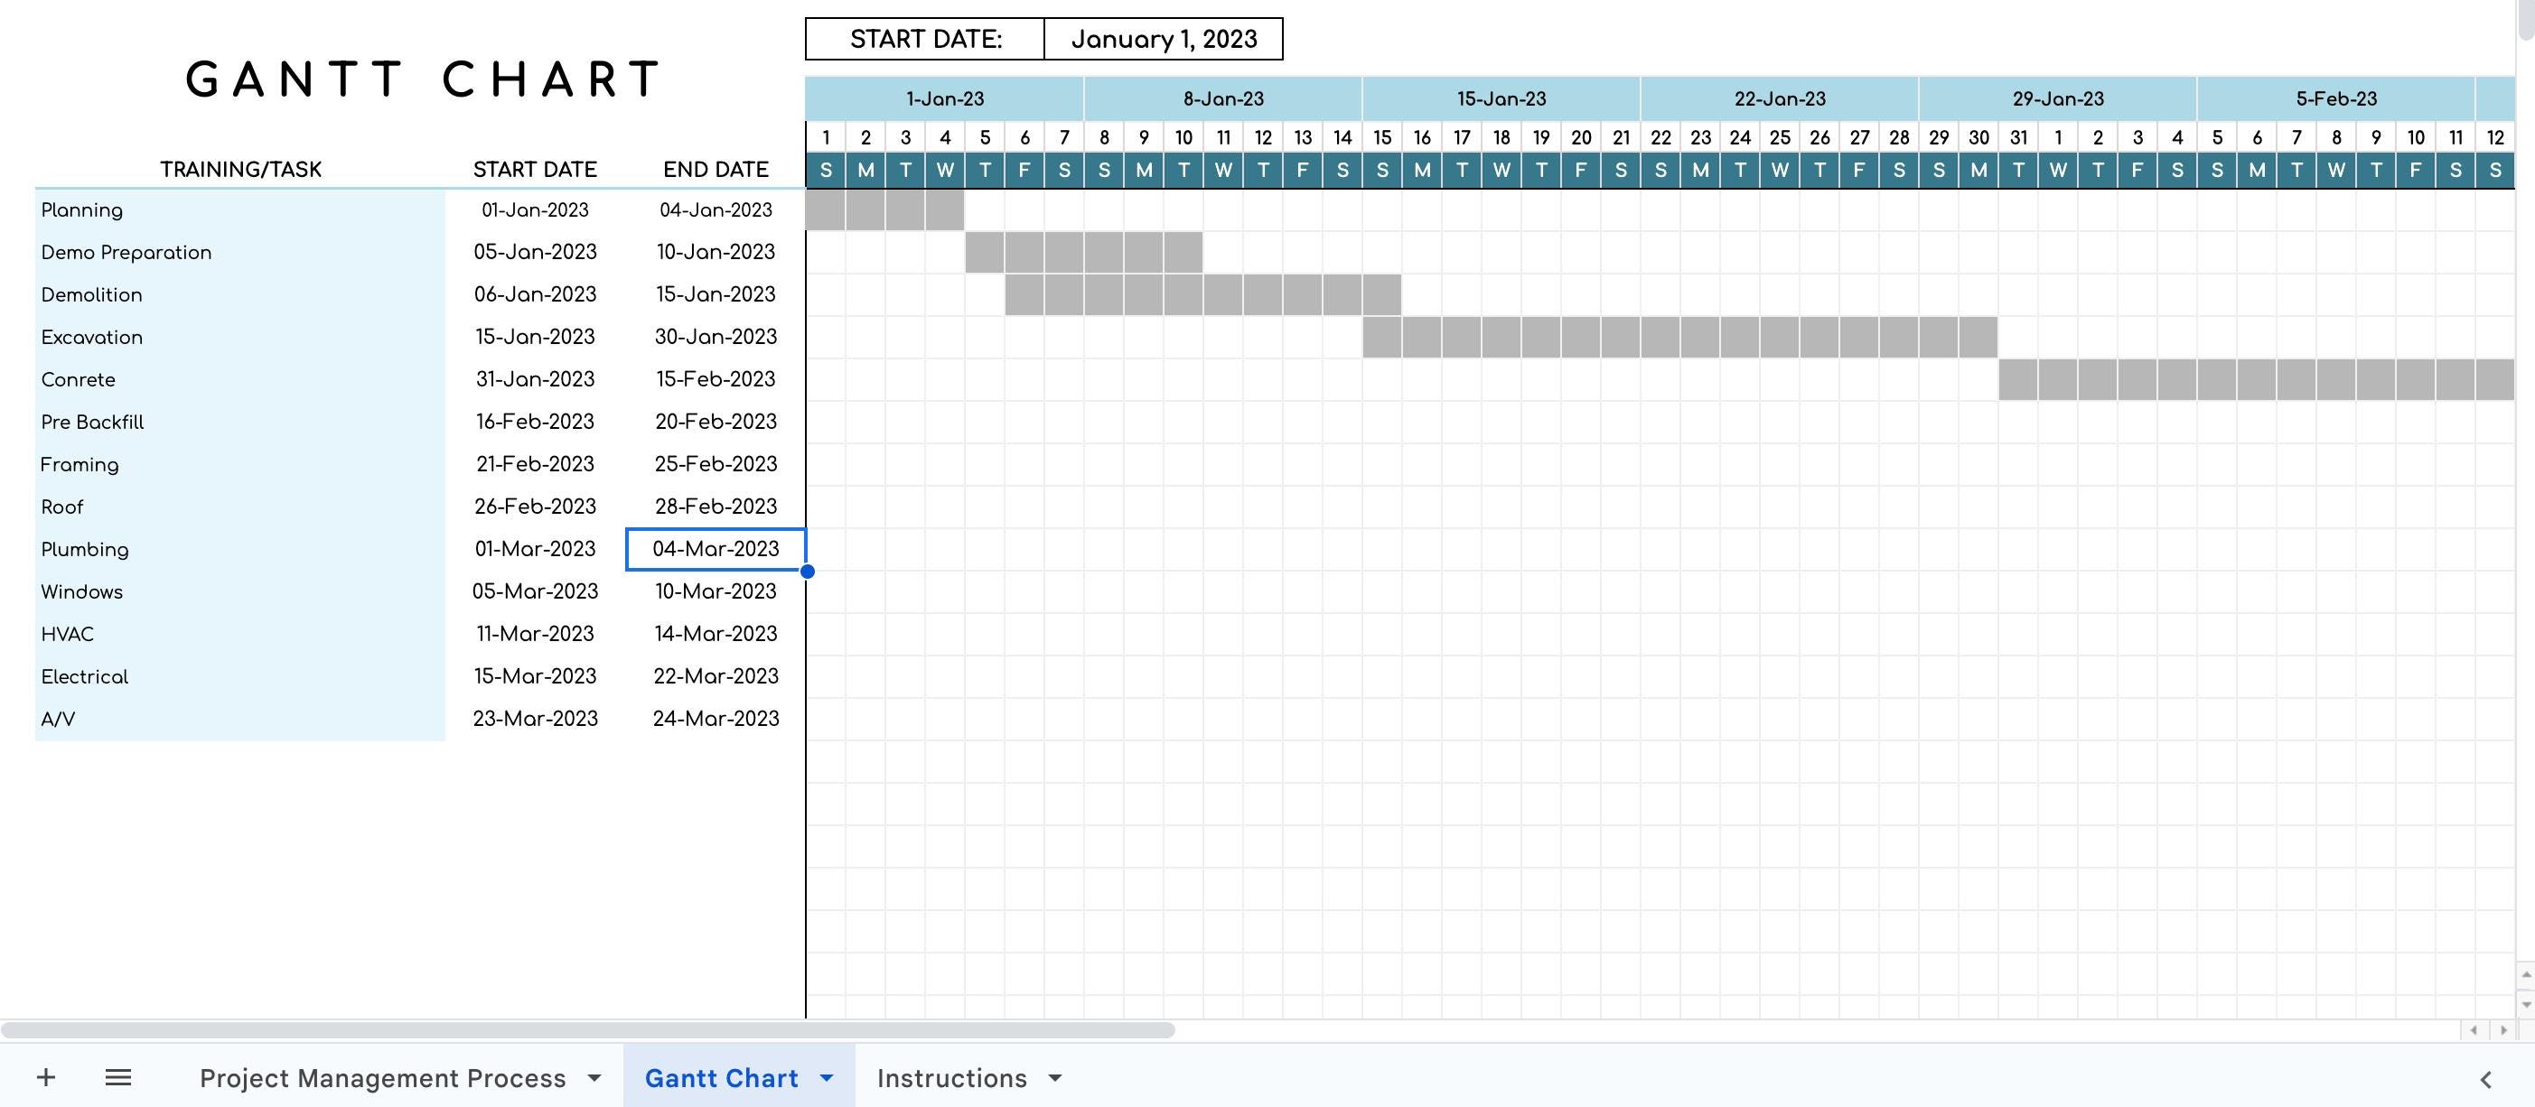Switch to the Instructions tab
The height and width of the screenshot is (1107, 2535).
(x=951, y=1077)
